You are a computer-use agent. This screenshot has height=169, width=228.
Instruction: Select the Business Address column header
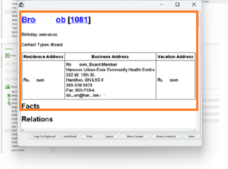(110, 57)
